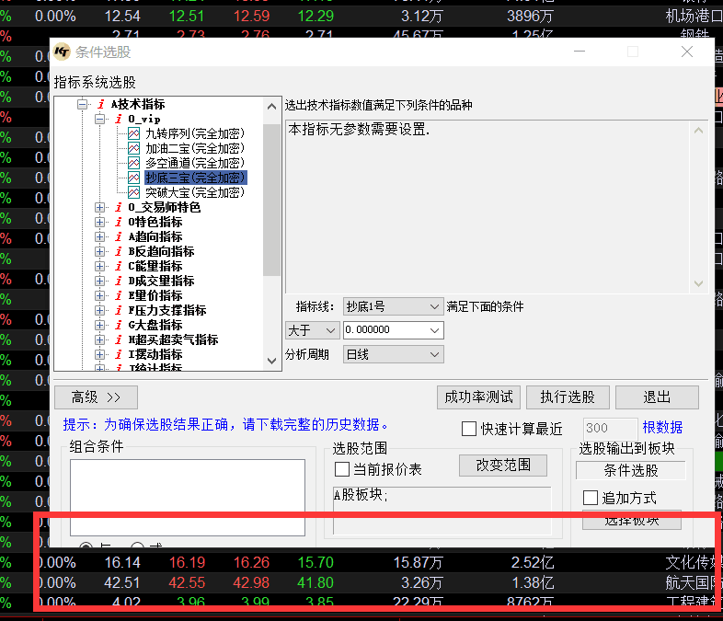Expand the D成交量指标 tree node
Viewport: 723px width, 621px height.
click(x=99, y=282)
